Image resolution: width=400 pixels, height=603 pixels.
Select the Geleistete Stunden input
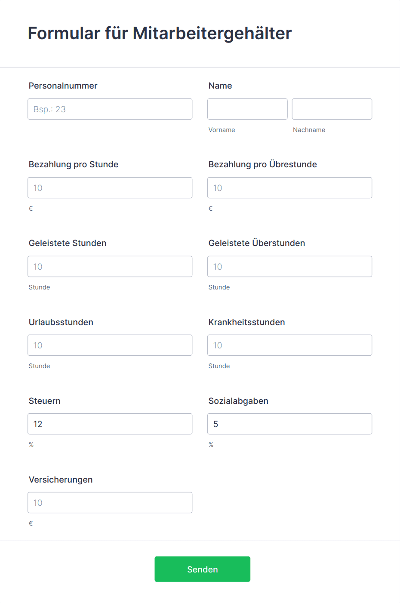coord(110,267)
